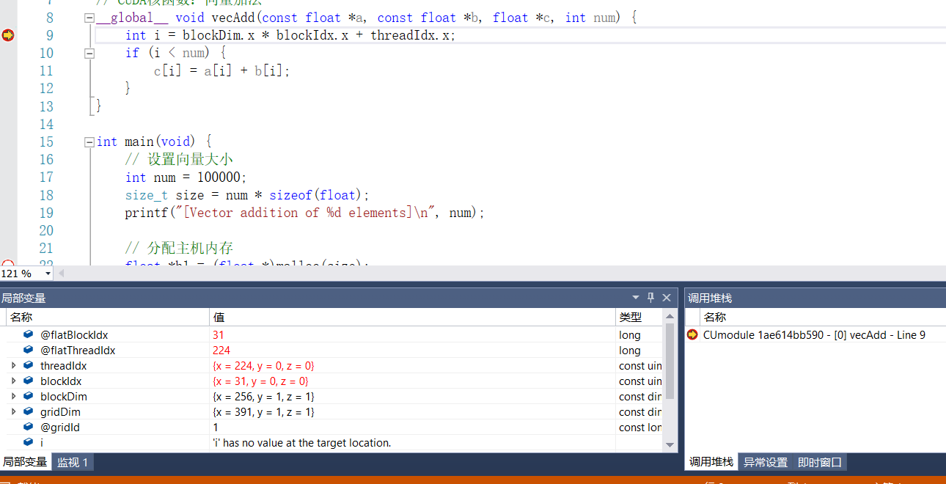Image resolution: width=946 pixels, height=484 pixels.
Task: Click the variable icon of blockIdx
Action: [29, 381]
